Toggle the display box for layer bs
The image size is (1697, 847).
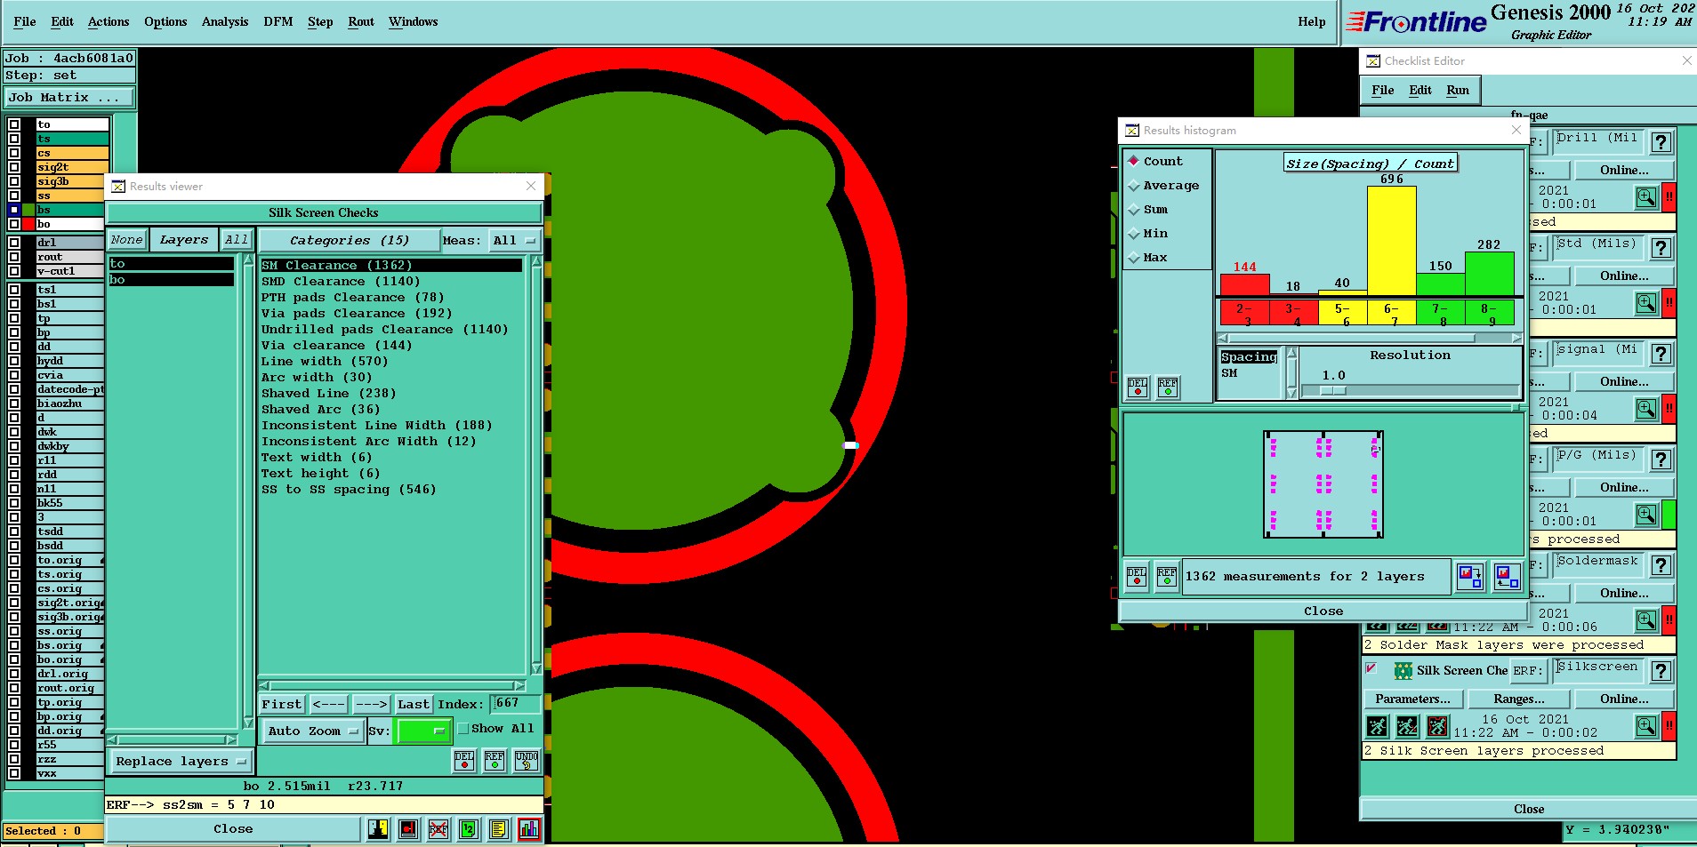pos(14,210)
